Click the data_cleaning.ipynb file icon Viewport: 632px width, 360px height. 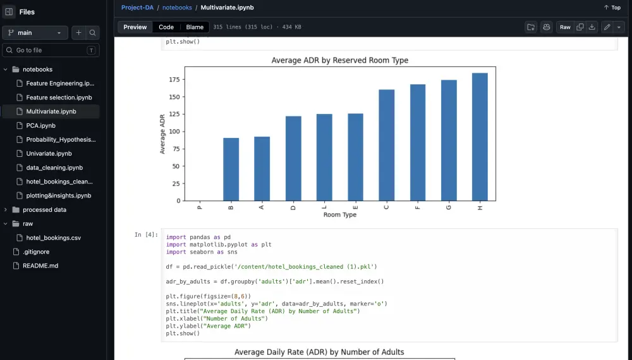point(20,168)
